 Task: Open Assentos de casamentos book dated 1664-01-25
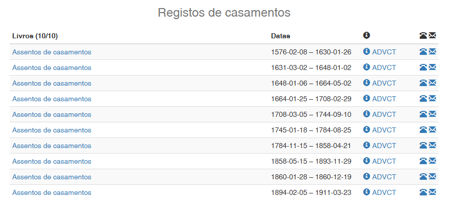pos(52,99)
